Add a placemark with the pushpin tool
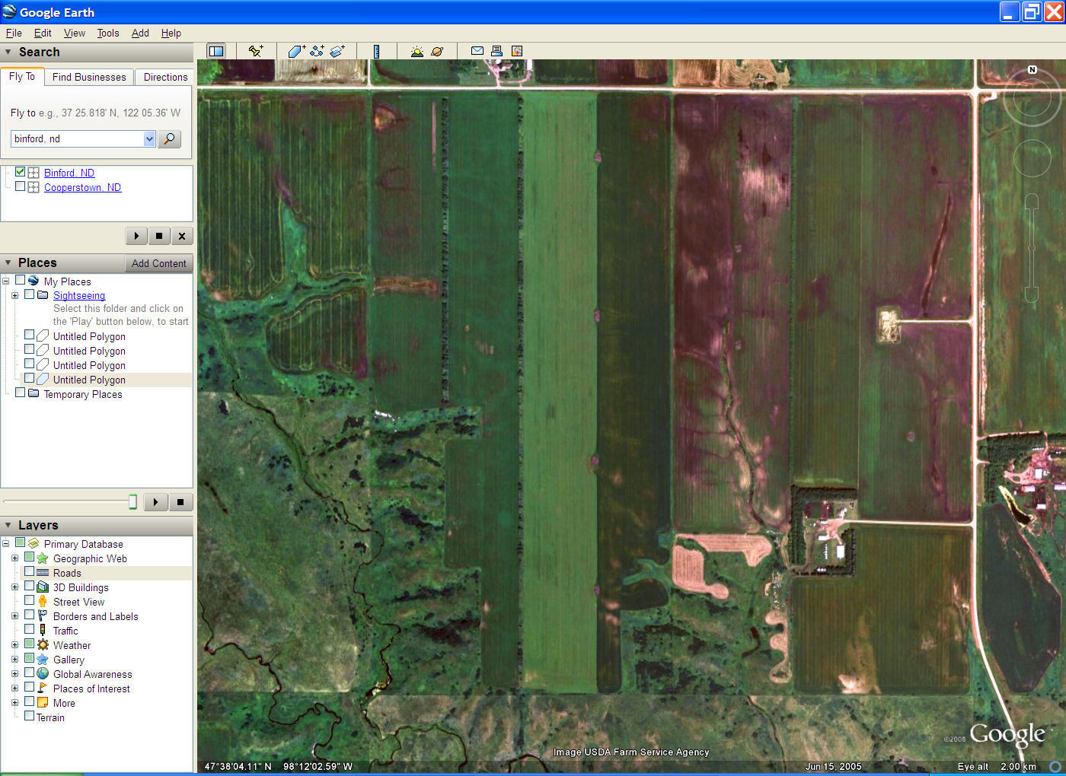This screenshot has height=776, width=1066. (256, 51)
